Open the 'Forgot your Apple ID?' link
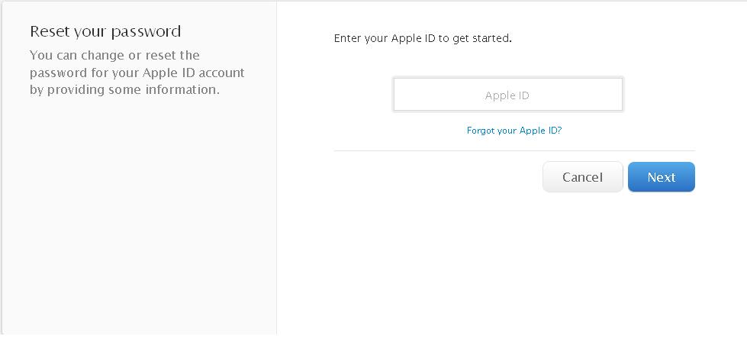This screenshot has width=747, height=339. click(514, 131)
